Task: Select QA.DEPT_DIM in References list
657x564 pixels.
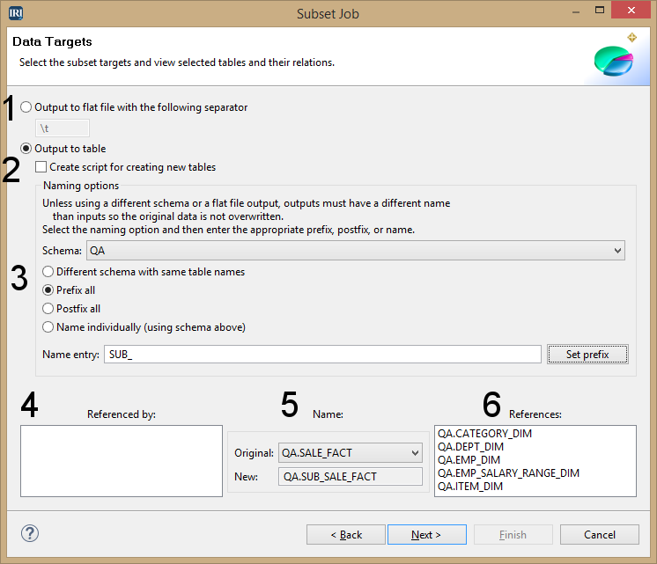Action: pyautogui.click(x=470, y=447)
